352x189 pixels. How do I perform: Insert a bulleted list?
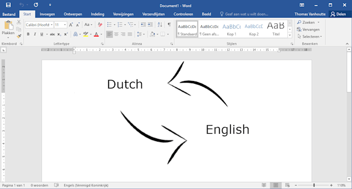click(x=109, y=25)
